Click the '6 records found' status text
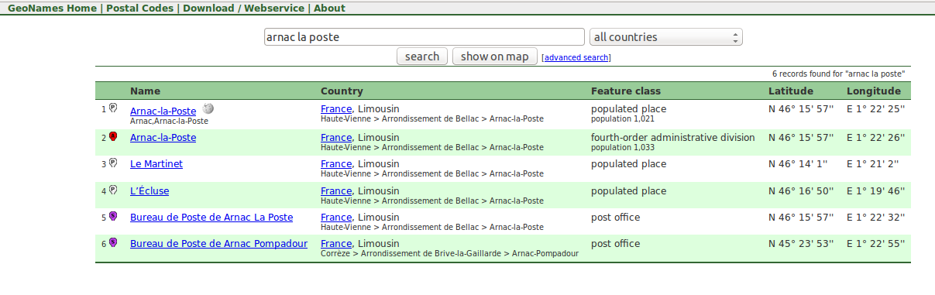Image resolution: width=935 pixels, height=295 pixels. coord(838,74)
